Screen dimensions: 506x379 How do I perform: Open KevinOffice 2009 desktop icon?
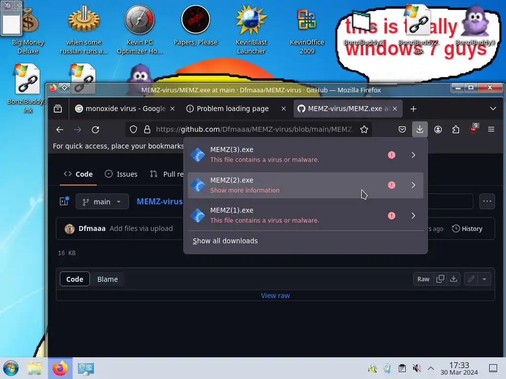(306, 29)
